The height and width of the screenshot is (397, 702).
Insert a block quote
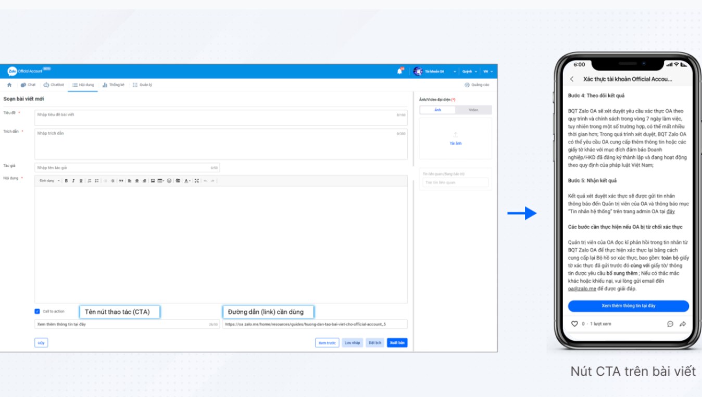click(x=121, y=181)
